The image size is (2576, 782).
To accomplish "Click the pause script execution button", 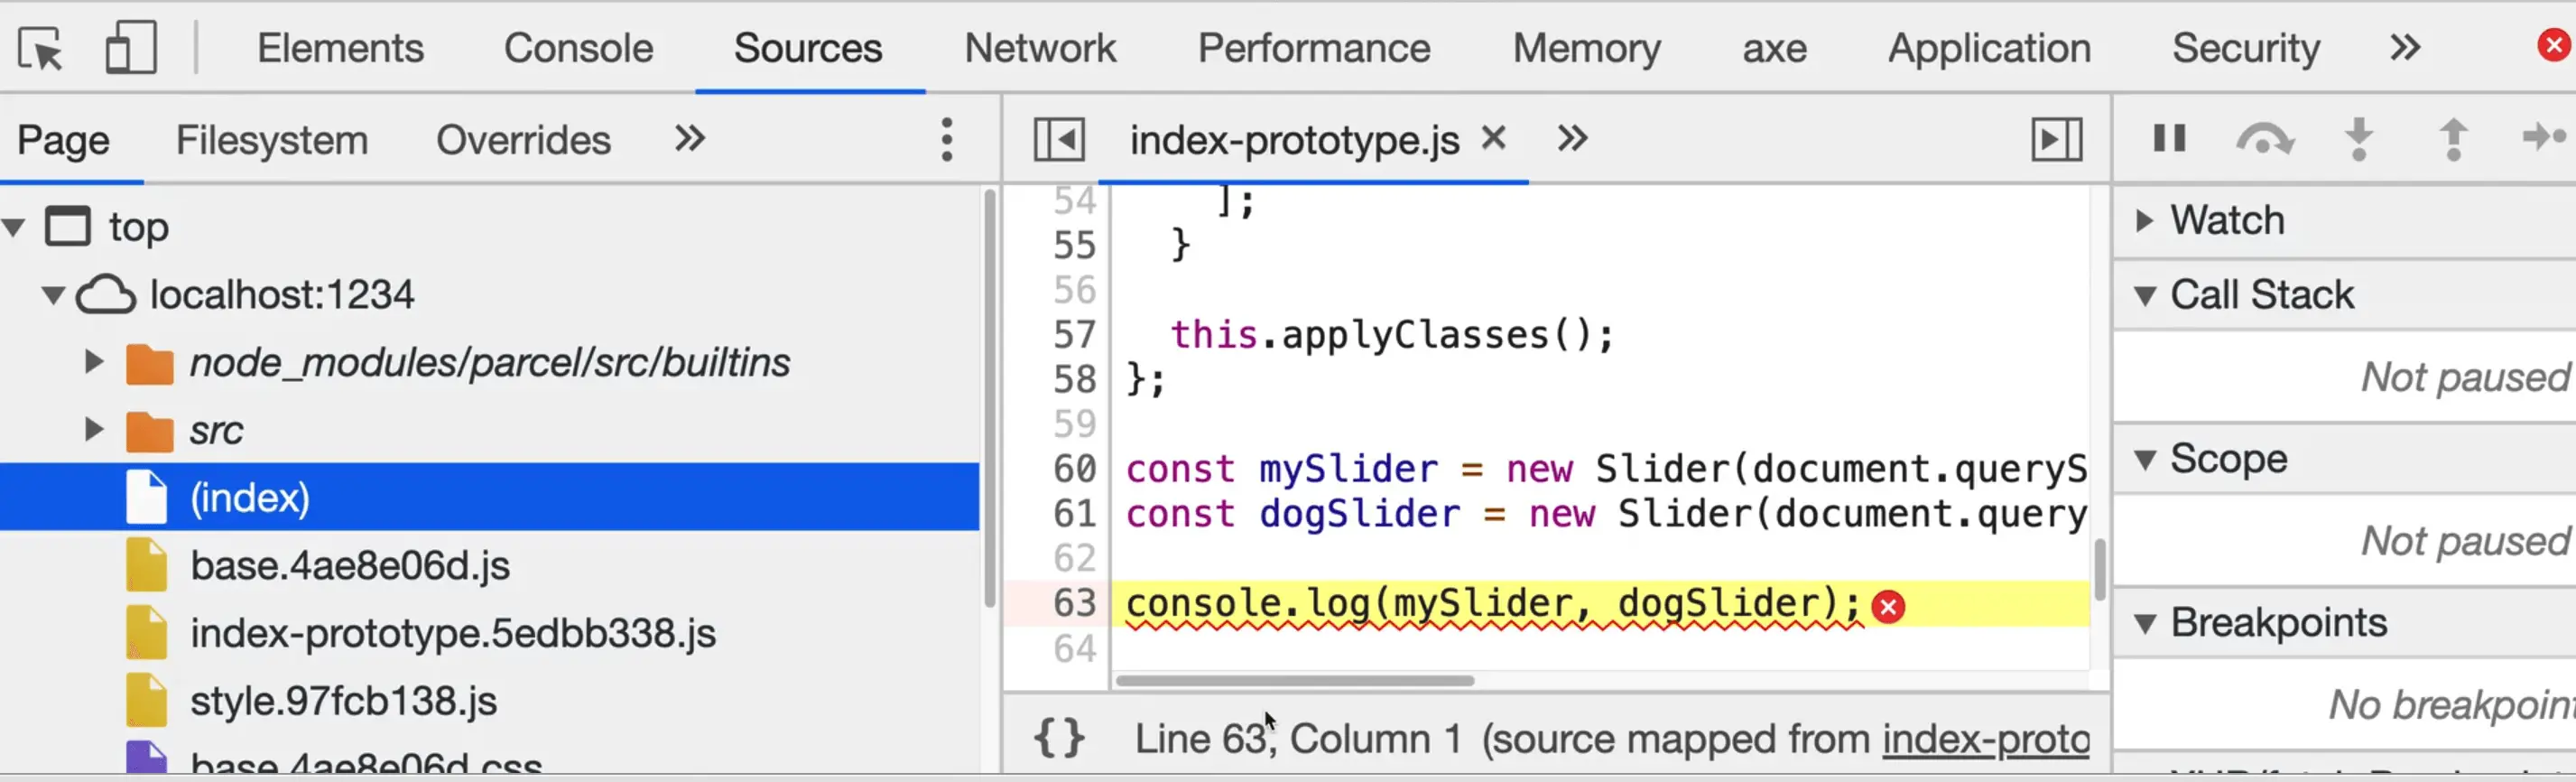I will click(2168, 139).
